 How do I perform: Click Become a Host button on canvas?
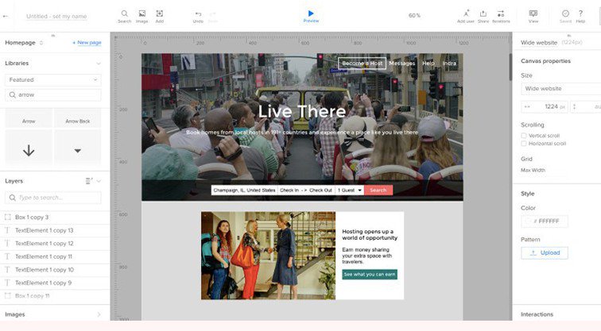(x=362, y=64)
